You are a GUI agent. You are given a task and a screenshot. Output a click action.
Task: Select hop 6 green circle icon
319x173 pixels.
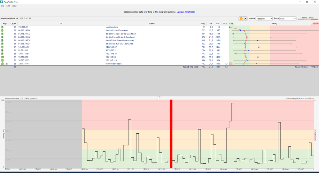coord(2,44)
